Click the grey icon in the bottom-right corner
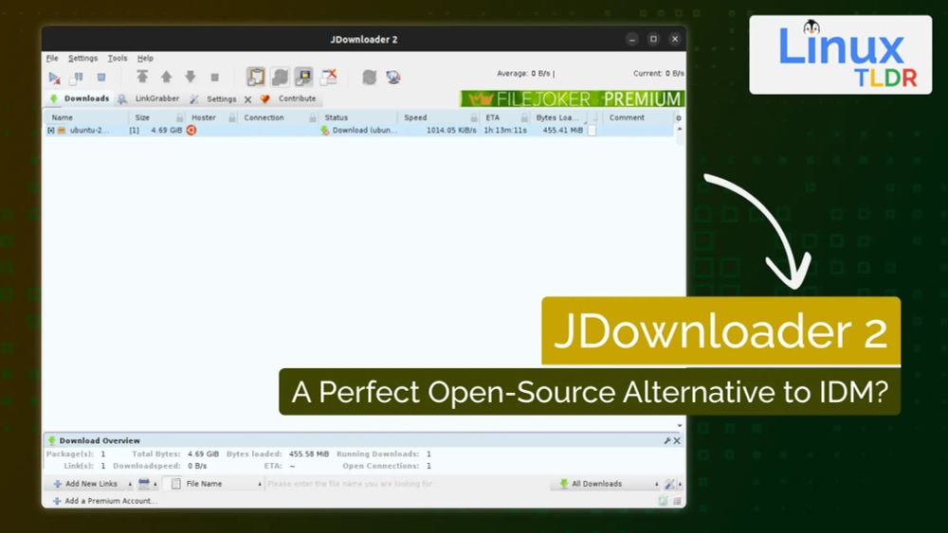Viewport: 948px width, 533px height. tap(677, 501)
